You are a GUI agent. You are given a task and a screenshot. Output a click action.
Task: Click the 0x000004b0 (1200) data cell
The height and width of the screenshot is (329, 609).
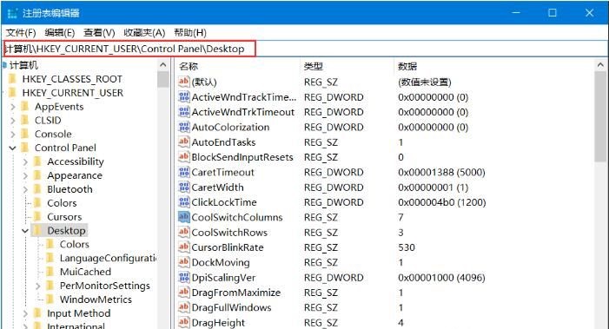pos(442,202)
